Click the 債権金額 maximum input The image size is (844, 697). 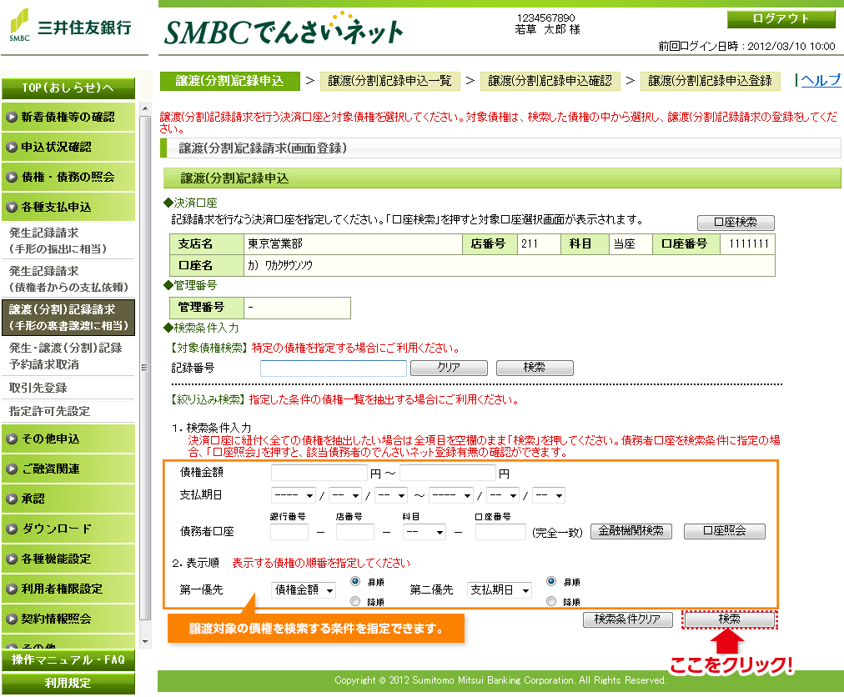[447, 473]
